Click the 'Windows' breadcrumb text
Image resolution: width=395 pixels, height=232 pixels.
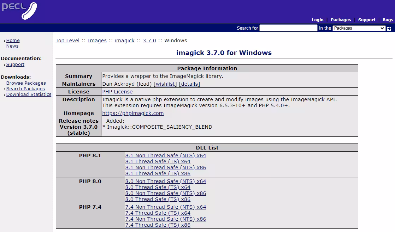point(176,41)
